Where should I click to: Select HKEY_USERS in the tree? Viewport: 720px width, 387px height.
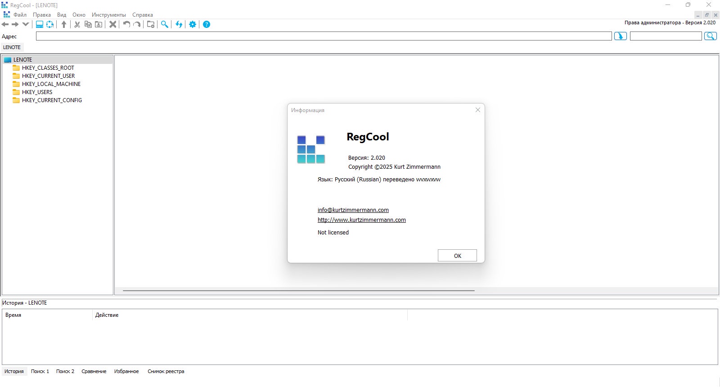pyautogui.click(x=37, y=92)
